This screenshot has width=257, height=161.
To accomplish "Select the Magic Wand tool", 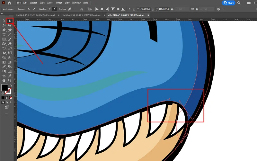I will [4, 25].
